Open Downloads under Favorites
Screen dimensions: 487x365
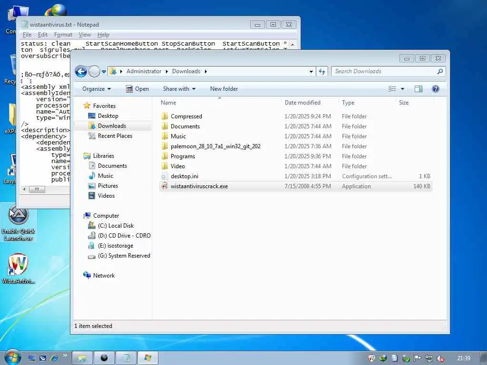click(112, 125)
